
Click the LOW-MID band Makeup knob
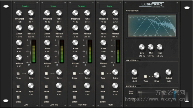(47, 58)
